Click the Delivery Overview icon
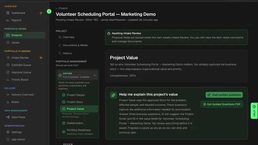The image size is (258, 145). coord(8,95)
